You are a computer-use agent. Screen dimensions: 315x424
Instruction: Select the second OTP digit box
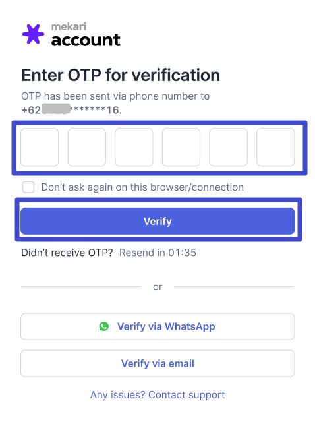(x=87, y=147)
